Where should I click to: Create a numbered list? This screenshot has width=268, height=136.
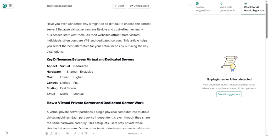pyautogui.click(x=82, y=133)
